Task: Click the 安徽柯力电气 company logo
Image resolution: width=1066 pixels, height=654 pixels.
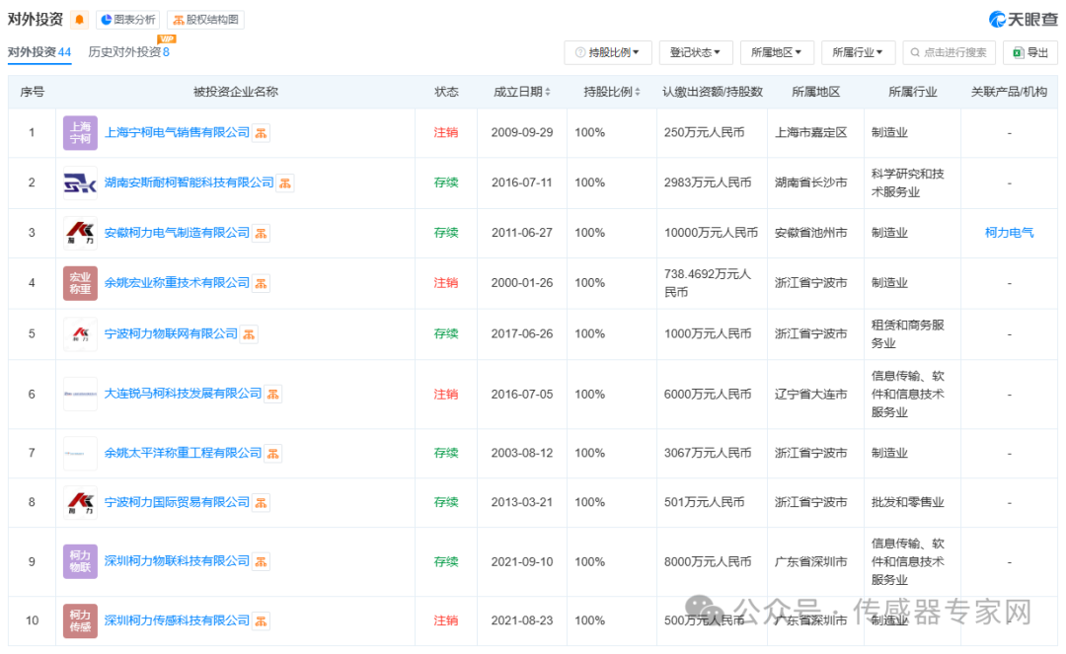Action: click(80, 233)
